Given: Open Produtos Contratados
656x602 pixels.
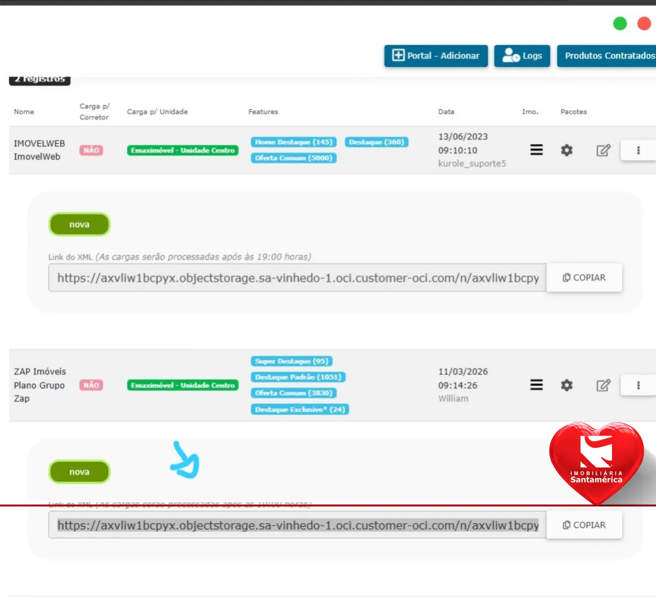Looking at the screenshot, I should pyautogui.click(x=608, y=56).
